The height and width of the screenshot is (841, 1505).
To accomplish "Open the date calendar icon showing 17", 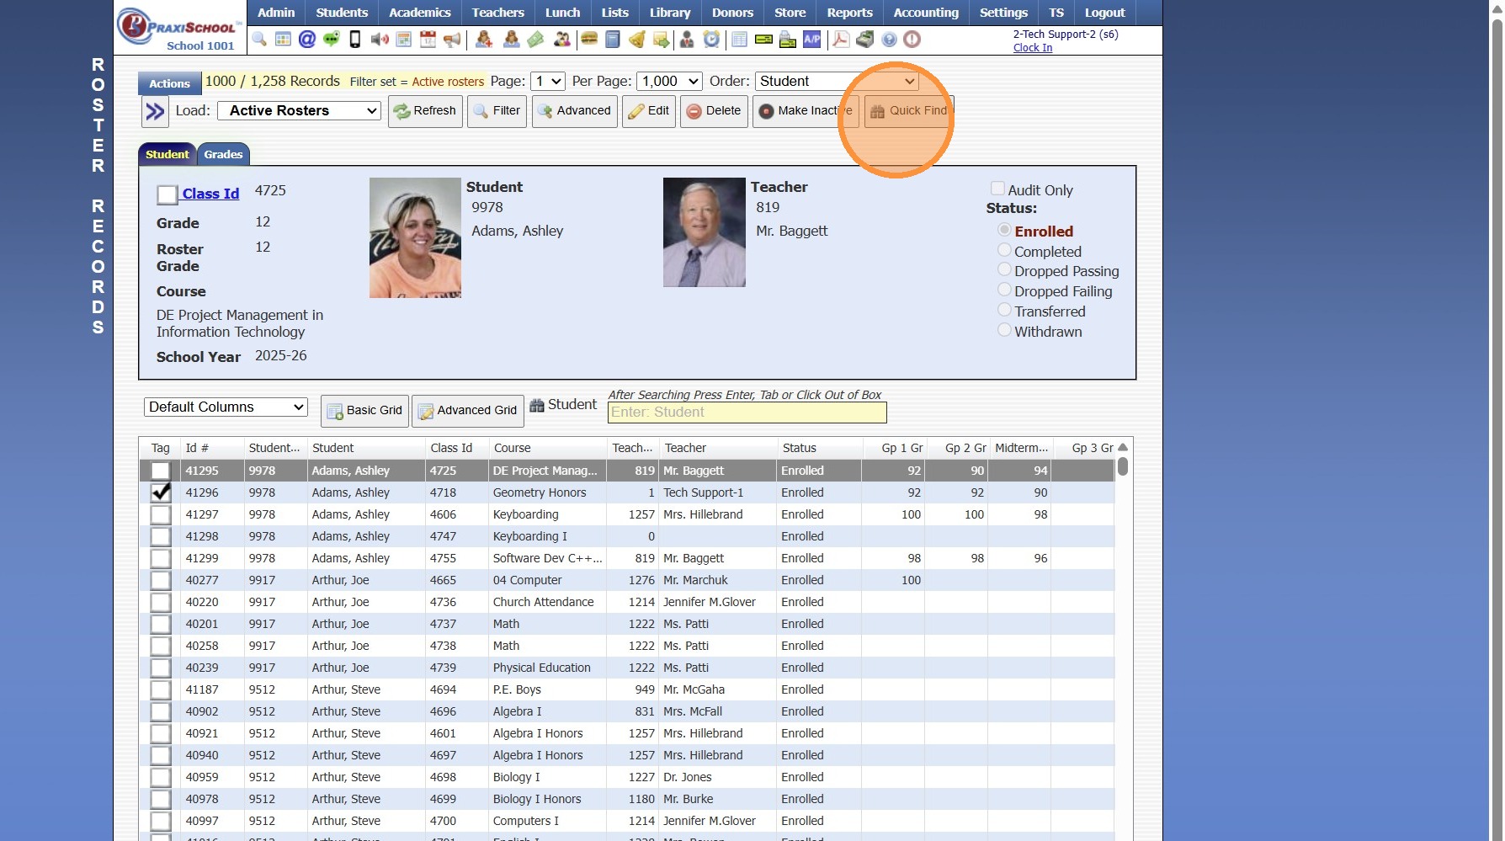I will 428,40.
